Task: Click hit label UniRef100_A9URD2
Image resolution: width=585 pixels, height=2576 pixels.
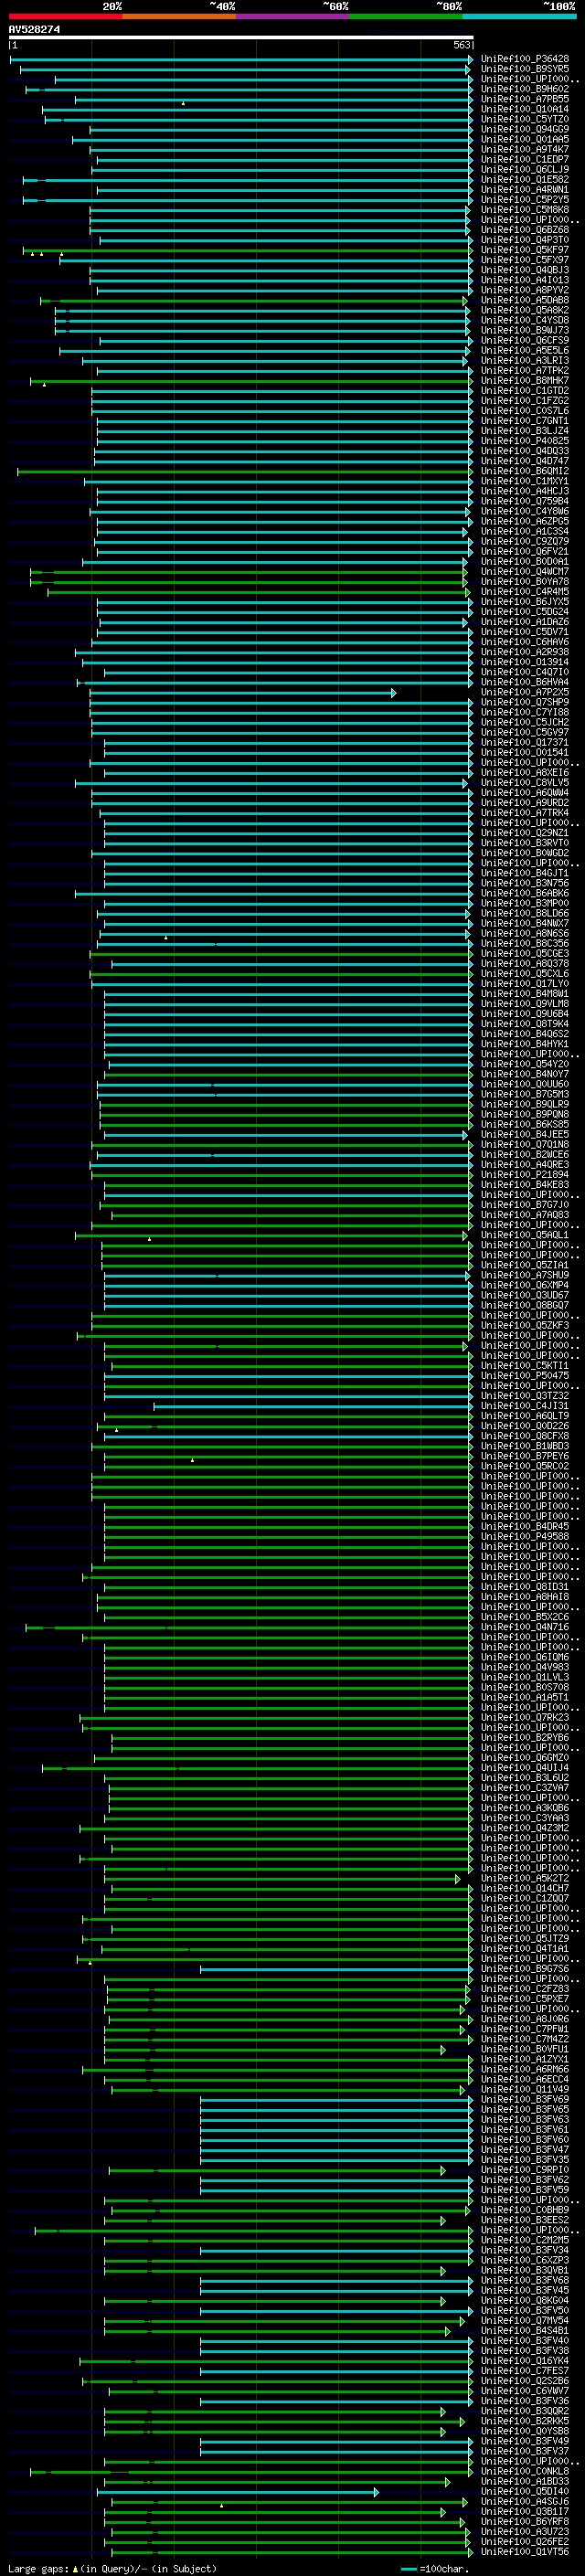Action: click(x=525, y=803)
